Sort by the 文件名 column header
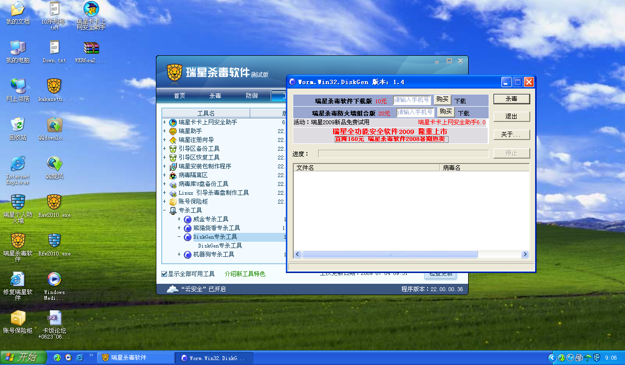Screen dimensions: 625x365 click(366, 167)
